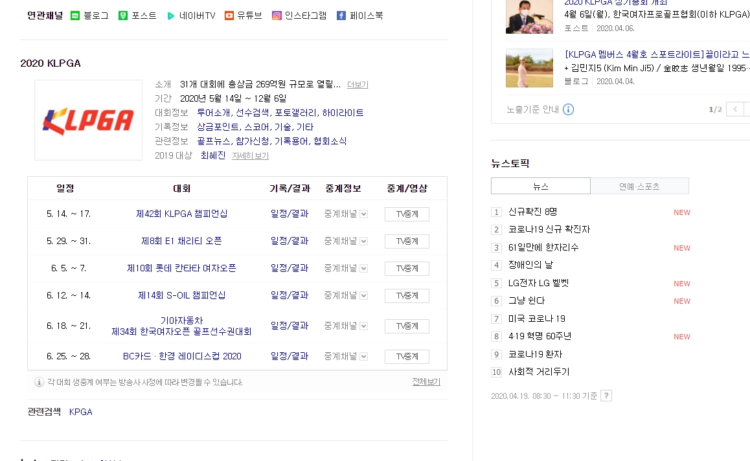Open 일정/결과 for 제42회 KLPGA 챔피언십
The height and width of the screenshot is (461, 750).
pyautogui.click(x=290, y=214)
